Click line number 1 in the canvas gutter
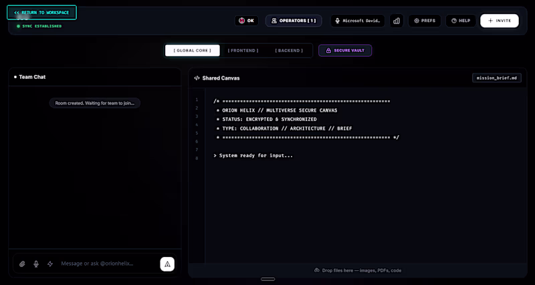The width and height of the screenshot is (535, 285). click(x=197, y=100)
